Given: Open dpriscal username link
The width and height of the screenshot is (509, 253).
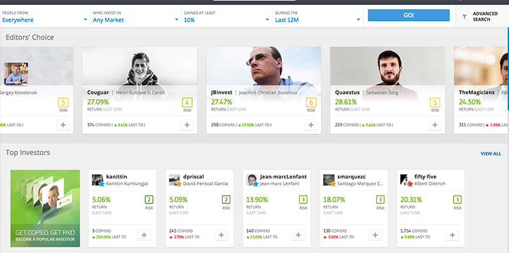Looking at the screenshot, I should (x=194, y=177).
